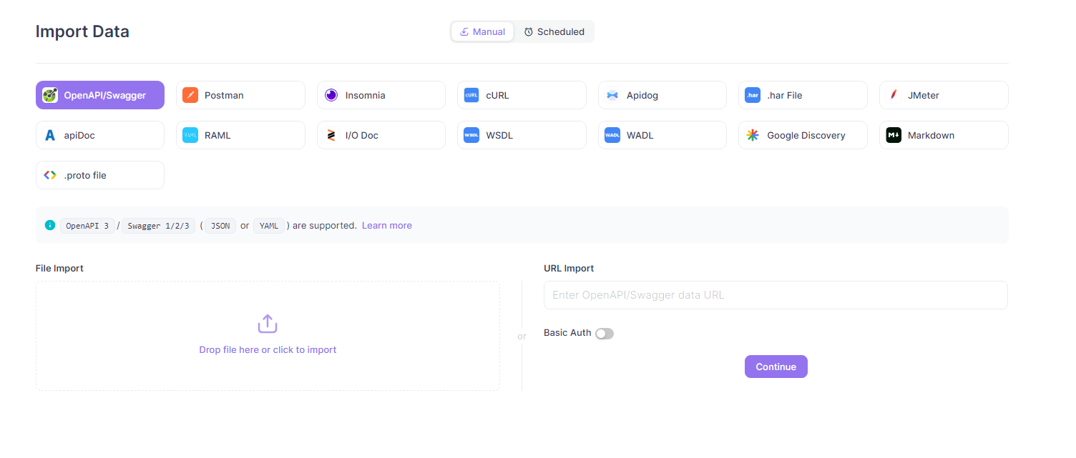Click the 'File Import' label

point(59,269)
